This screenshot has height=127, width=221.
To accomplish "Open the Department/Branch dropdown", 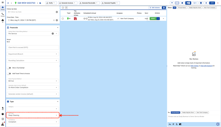I will (33, 54).
